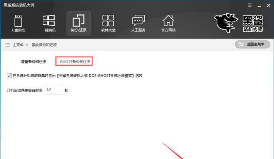Click the 系统备份和还原 breadcrumb text
Viewport: 274px width, 159px height.
tap(44, 45)
